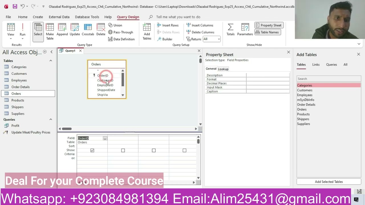The width and height of the screenshot is (365, 205).
Task: Close the Query1 tab
Action: tap(80, 51)
